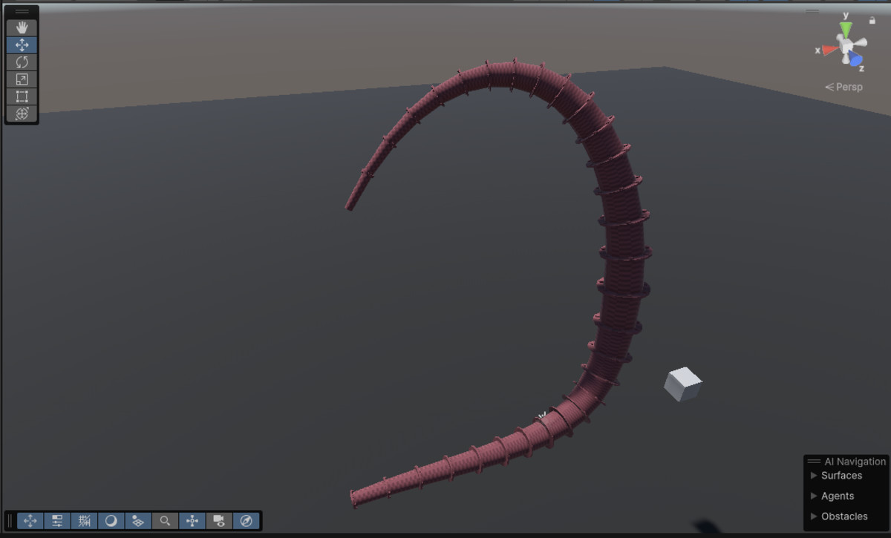
Task: Select the Rect transform tool
Action: (x=22, y=96)
